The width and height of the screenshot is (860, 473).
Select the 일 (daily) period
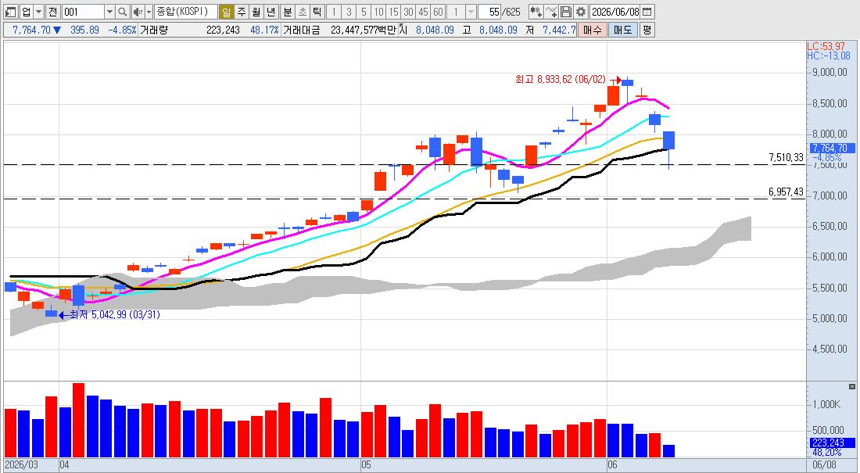(226, 12)
